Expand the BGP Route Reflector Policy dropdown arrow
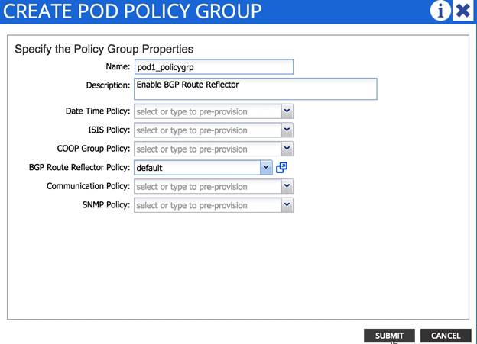The image size is (477, 344). point(266,168)
